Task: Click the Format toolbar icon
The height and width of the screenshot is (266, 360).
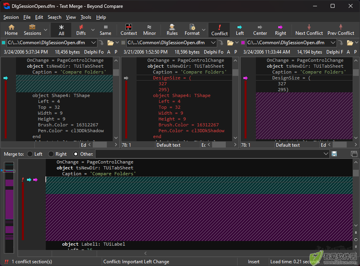Action: (192, 30)
